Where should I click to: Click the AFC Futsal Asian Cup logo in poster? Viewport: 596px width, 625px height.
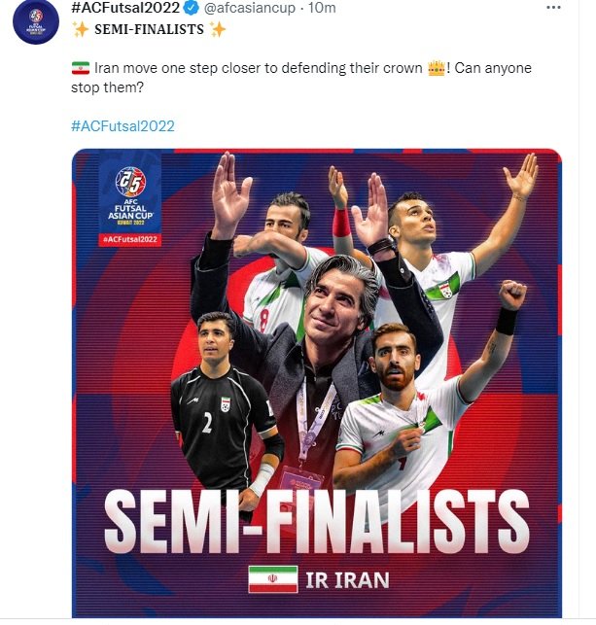[130, 195]
